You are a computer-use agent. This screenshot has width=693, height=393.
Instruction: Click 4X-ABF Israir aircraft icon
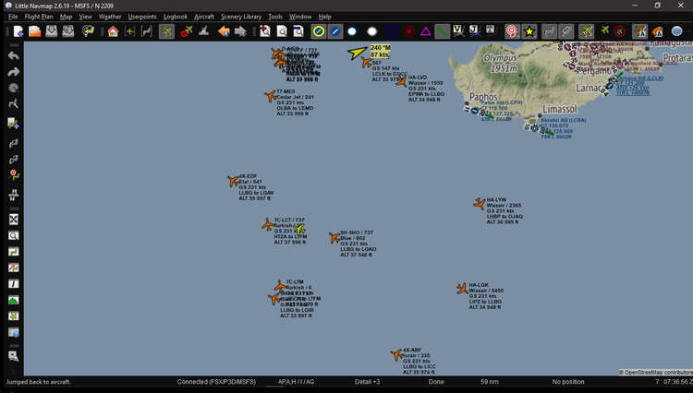396,354
